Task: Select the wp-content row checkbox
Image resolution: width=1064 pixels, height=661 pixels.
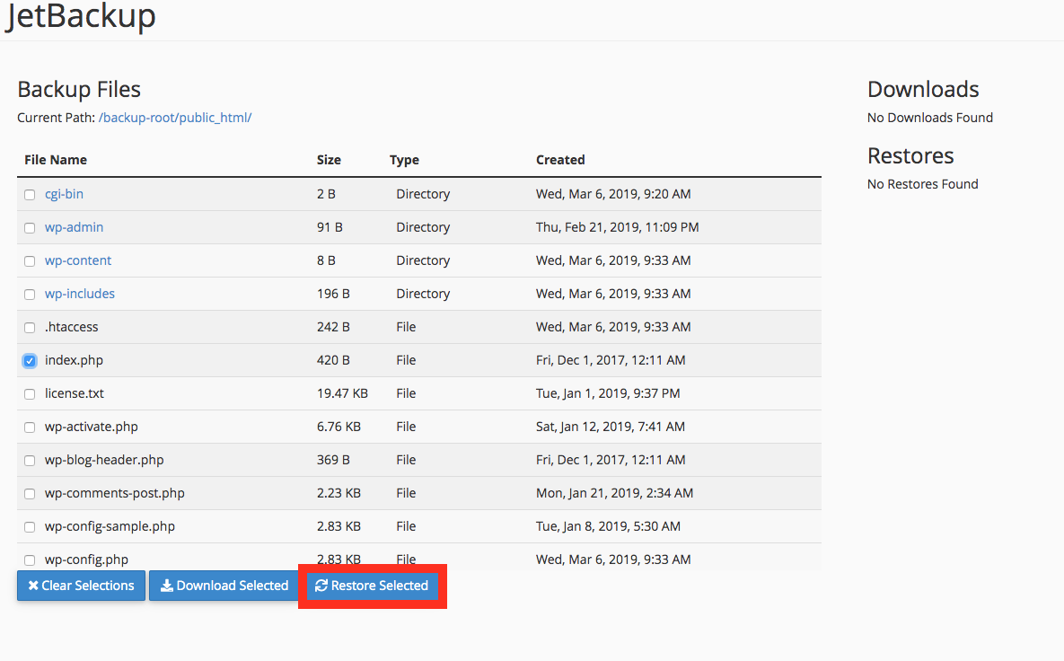Action: coord(30,261)
